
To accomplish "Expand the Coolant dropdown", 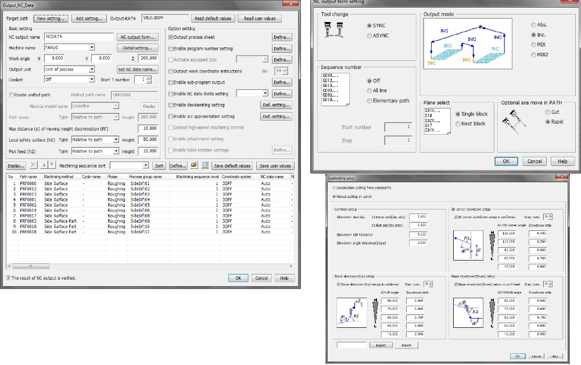I will click(x=92, y=79).
